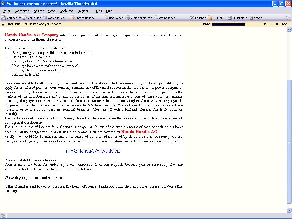Click 'The requirements for the candidates are:' line

click(x=35, y=48)
